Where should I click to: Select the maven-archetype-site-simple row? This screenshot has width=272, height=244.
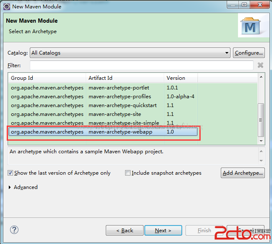pyautogui.click(x=103, y=123)
